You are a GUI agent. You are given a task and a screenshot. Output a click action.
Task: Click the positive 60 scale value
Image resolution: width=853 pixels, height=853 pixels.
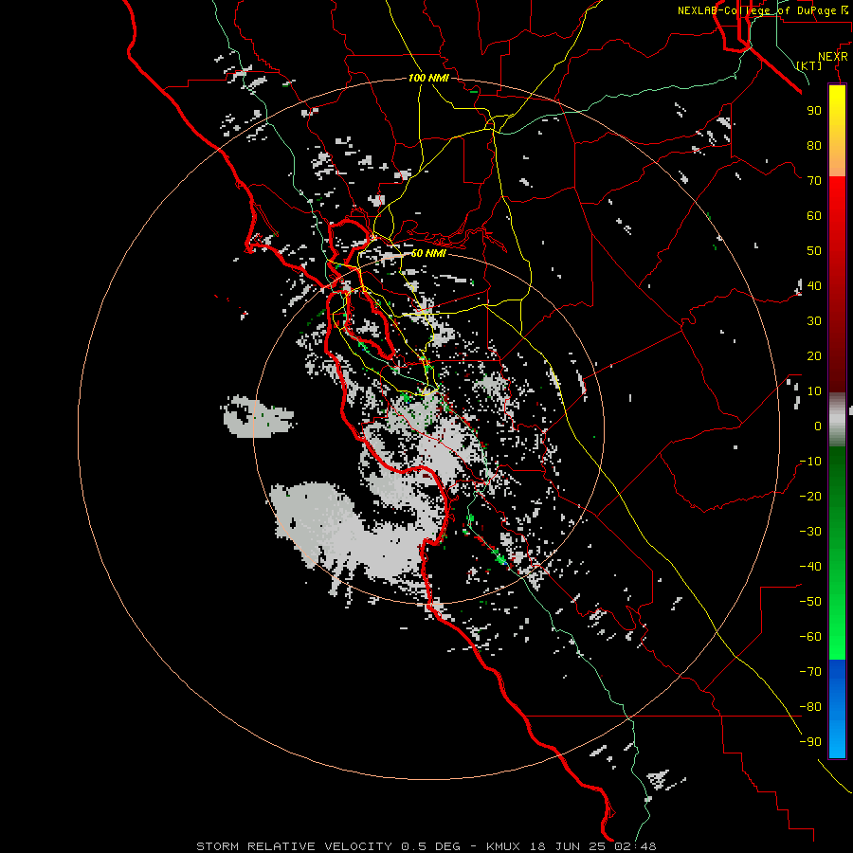[814, 215]
